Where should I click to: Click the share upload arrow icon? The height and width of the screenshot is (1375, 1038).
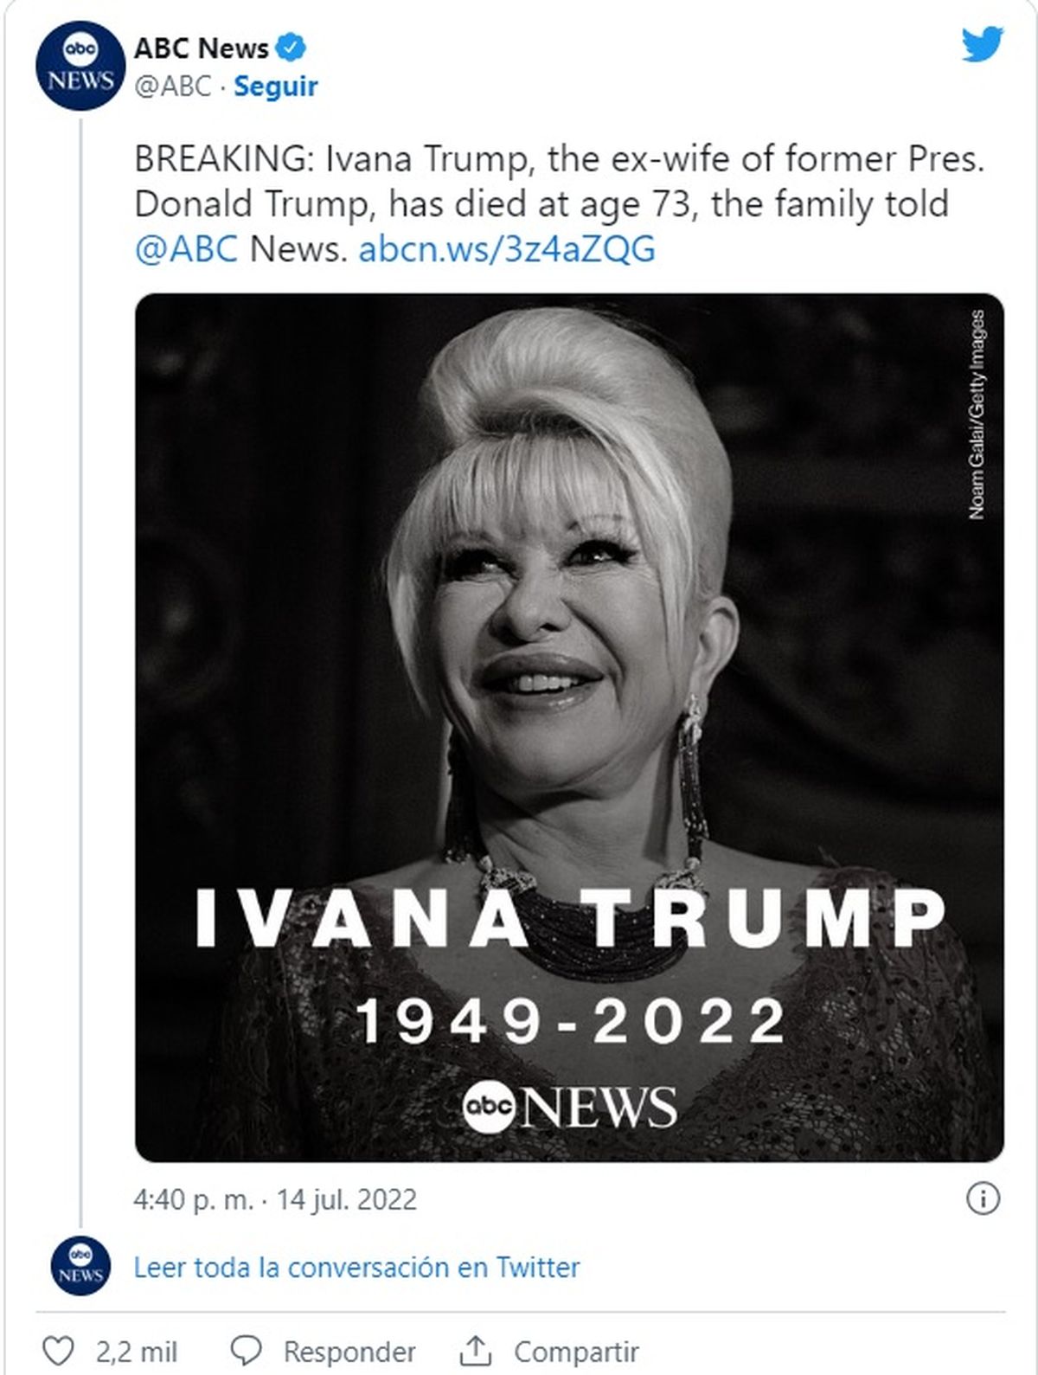coord(476,1351)
